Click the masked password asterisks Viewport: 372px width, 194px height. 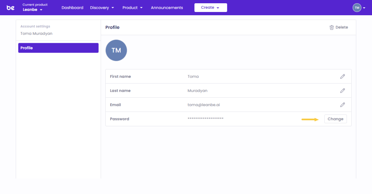click(205, 119)
